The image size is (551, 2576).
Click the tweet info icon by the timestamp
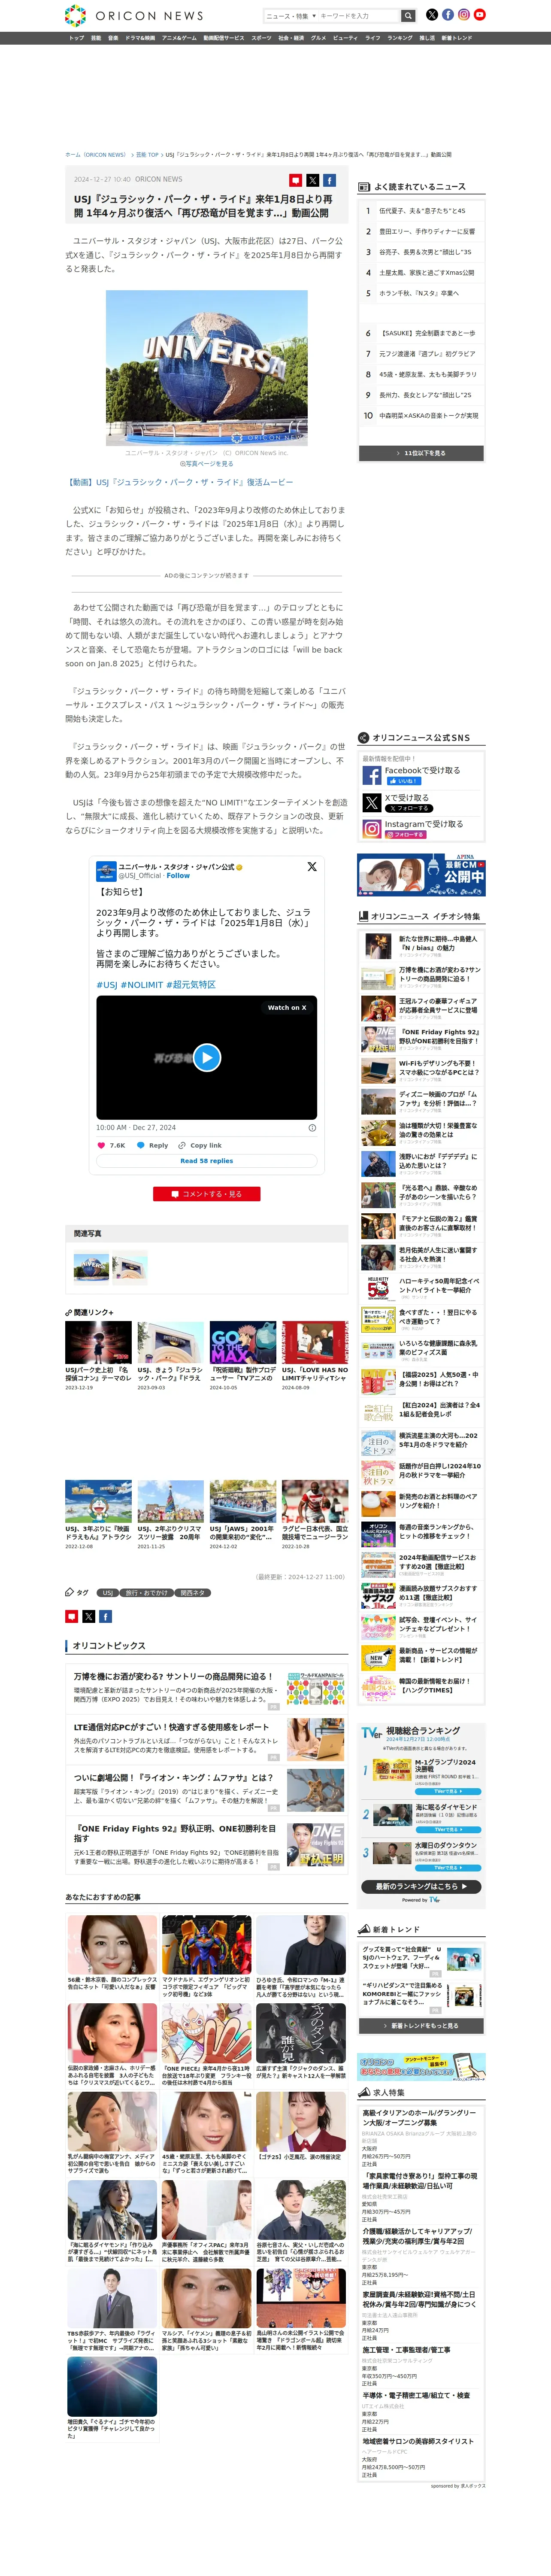point(312,1127)
